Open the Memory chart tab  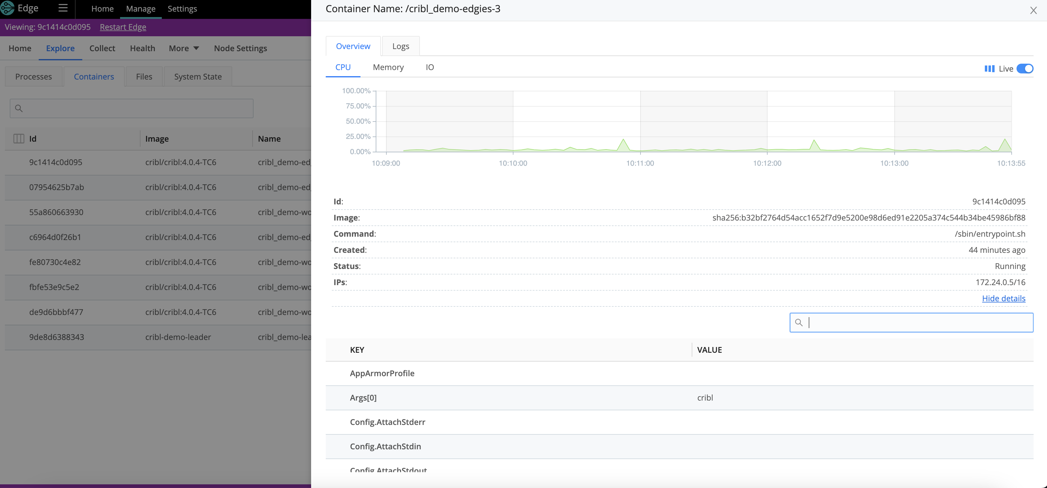tap(388, 67)
